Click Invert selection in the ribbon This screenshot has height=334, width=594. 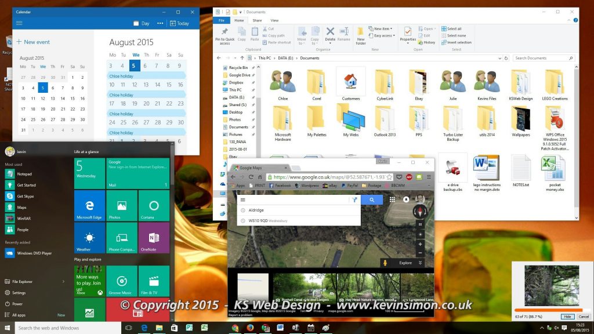(456, 42)
